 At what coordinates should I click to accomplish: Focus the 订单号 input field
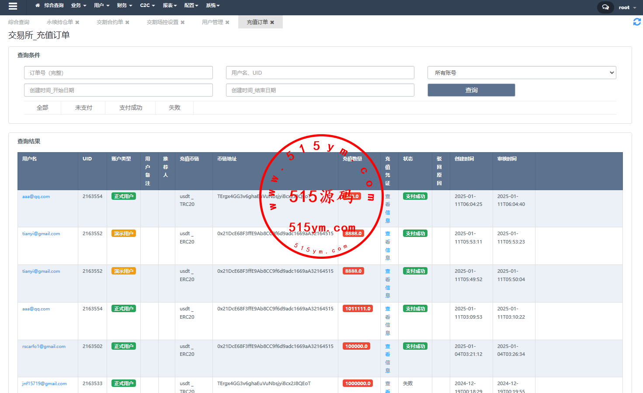118,73
